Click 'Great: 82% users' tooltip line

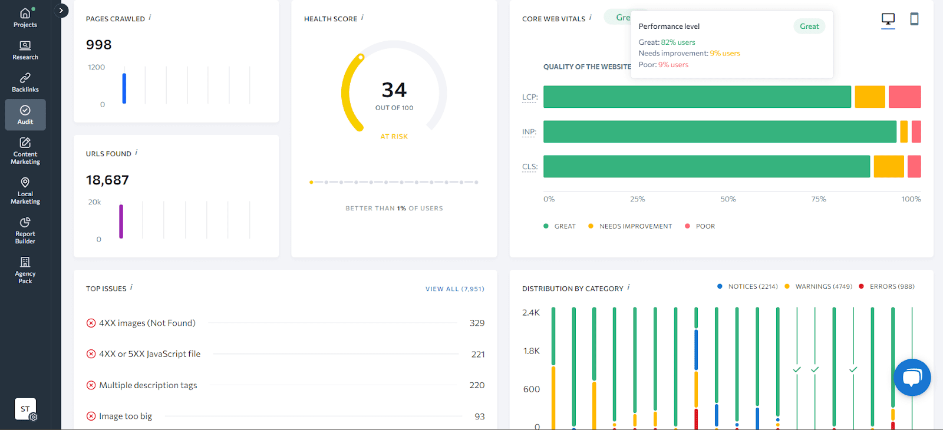pos(667,42)
